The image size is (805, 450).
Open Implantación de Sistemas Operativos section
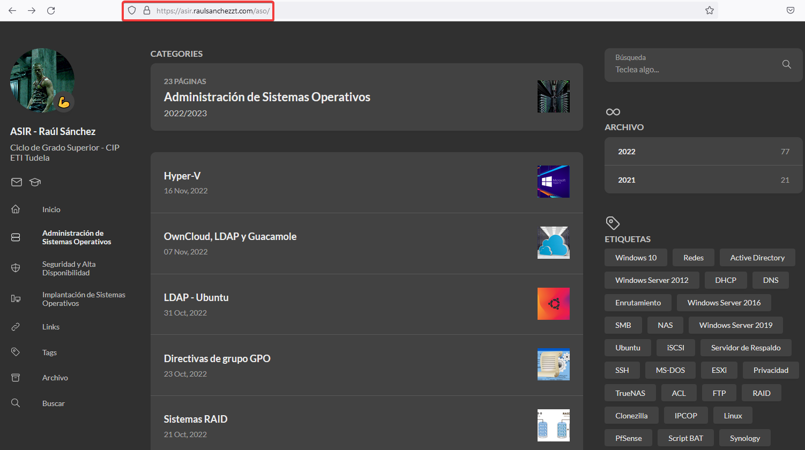[x=84, y=299]
